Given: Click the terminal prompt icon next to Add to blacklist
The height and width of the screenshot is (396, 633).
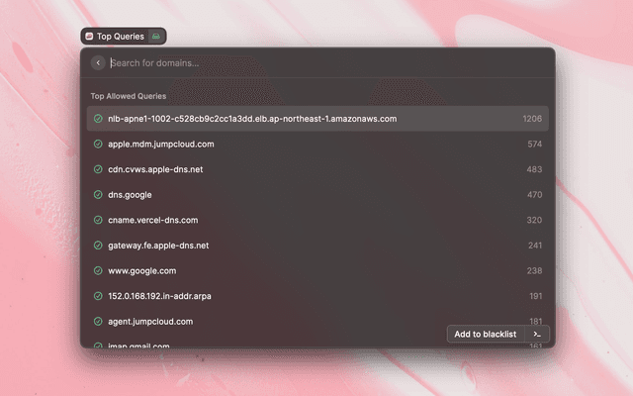Looking at the screenshot, I should pos(536,335).
